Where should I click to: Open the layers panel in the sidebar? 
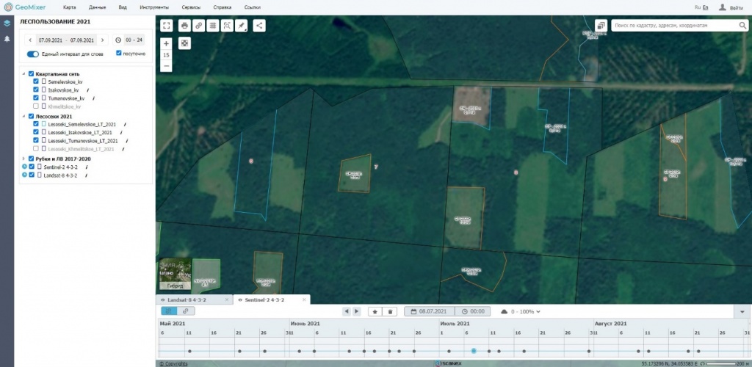[x=7, y=23]
